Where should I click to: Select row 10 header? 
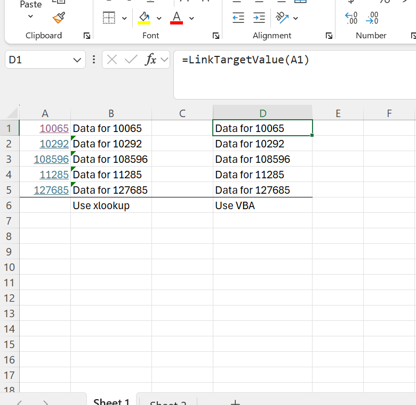[x=9, y=267]
